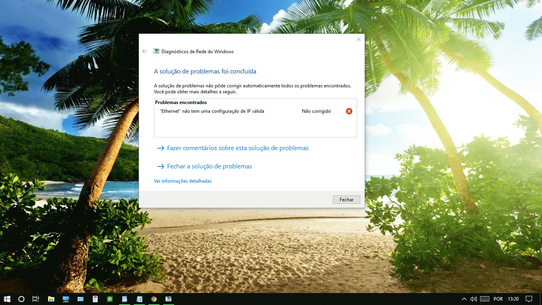This screenshot has height=305, width=542.
Task: Click the Diagnósticos de Rede window title icon
Action: click(x=156, y=52)
